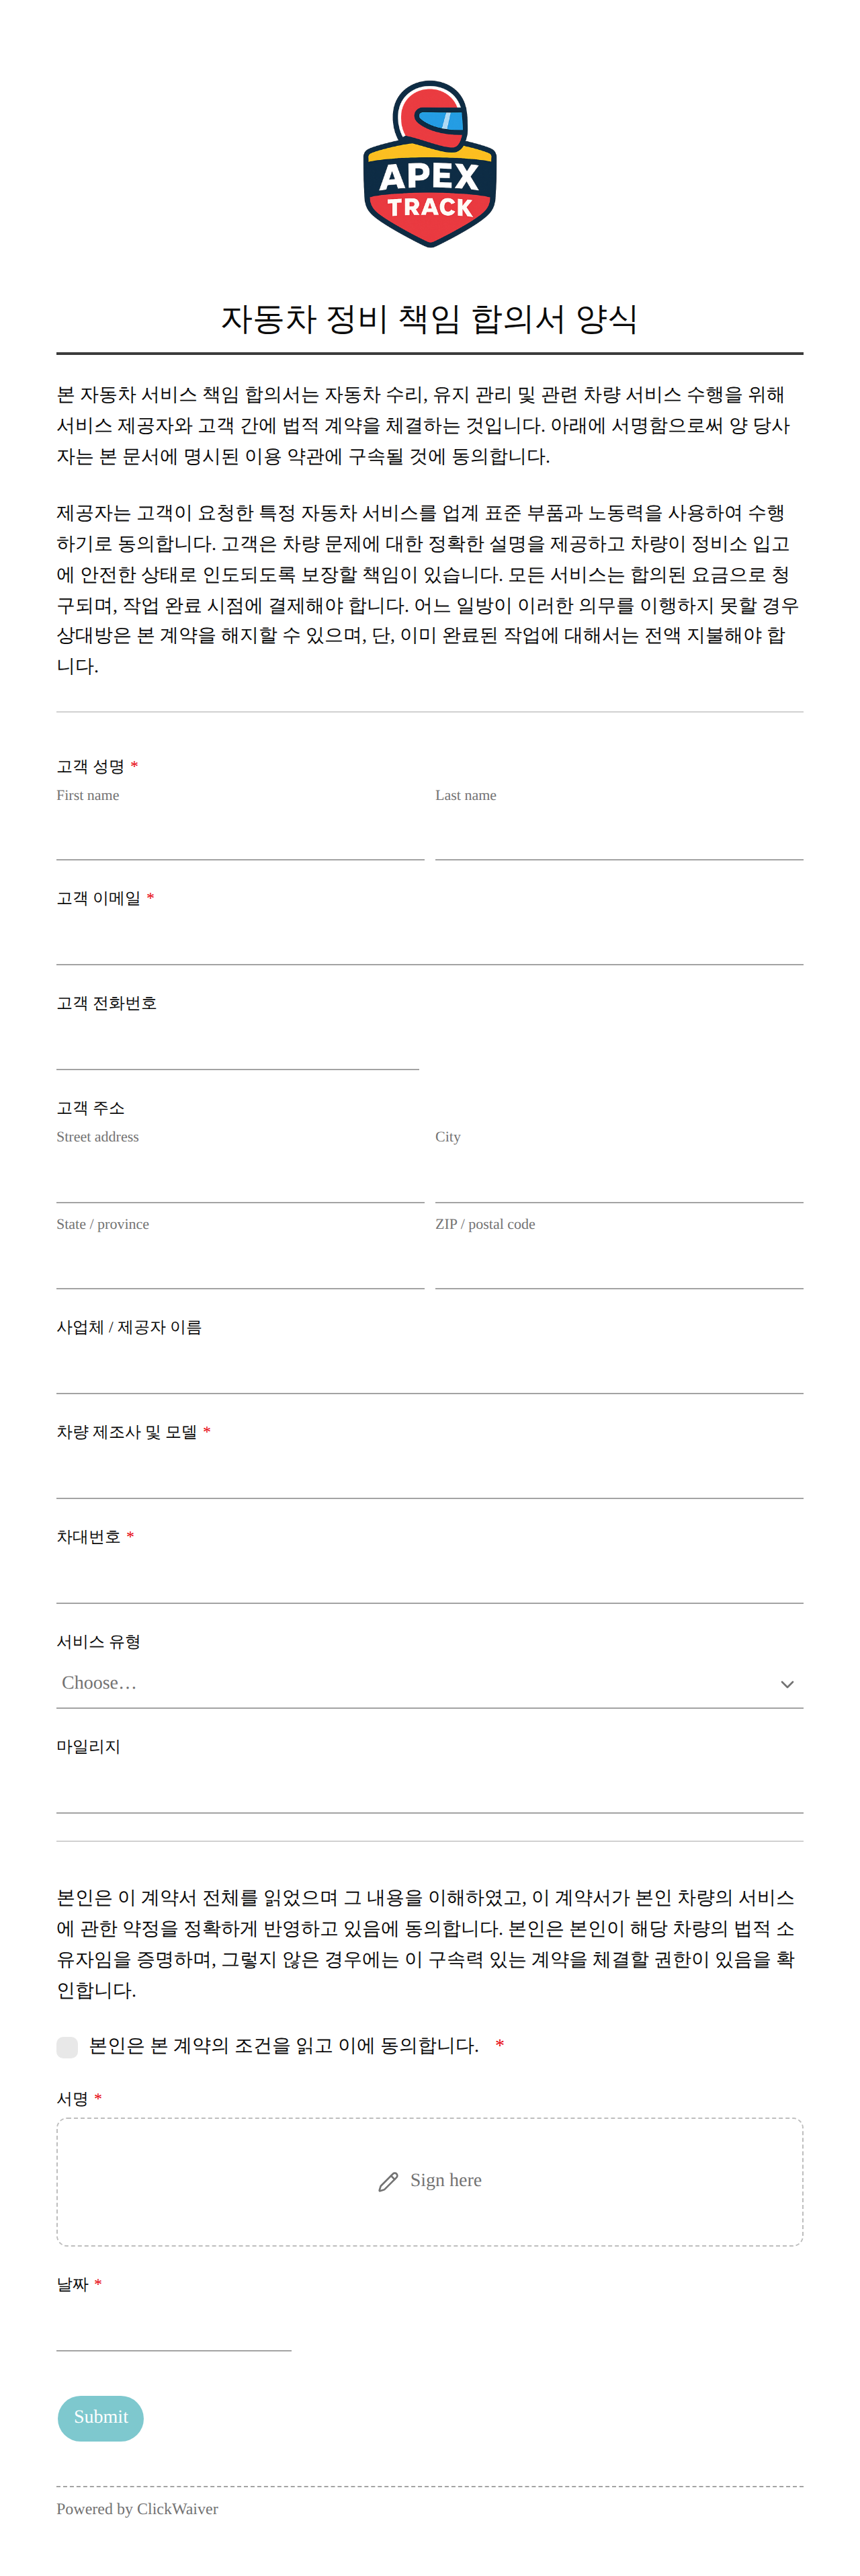
Task: Click the State / province field
Action: click(240, 1264)
